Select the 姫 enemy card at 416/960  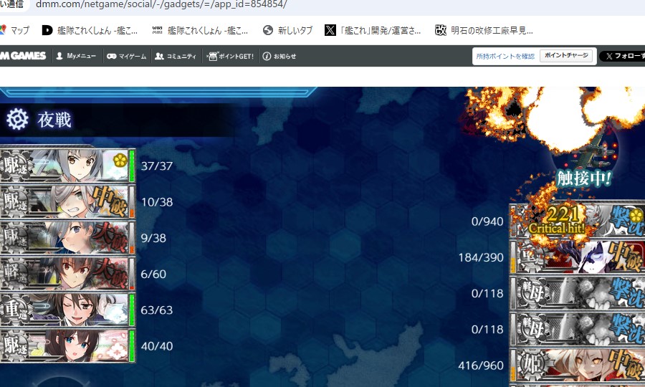coord(577,365)
